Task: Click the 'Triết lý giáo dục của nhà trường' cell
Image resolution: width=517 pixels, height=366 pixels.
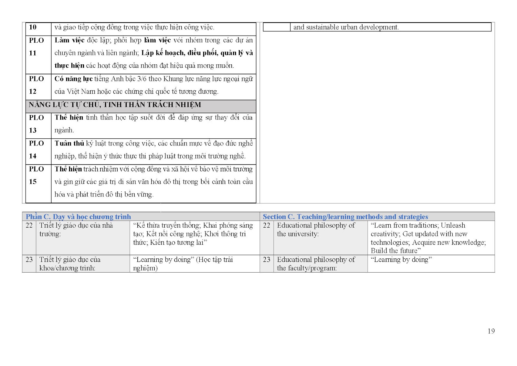Action: point(76,230)
